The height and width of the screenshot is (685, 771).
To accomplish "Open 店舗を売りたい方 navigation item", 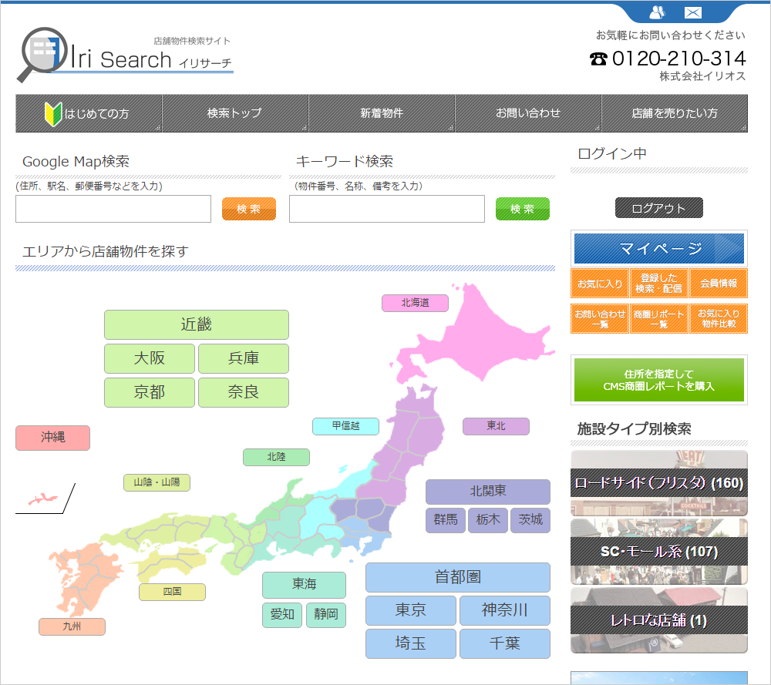I will (x=675, y=113).
